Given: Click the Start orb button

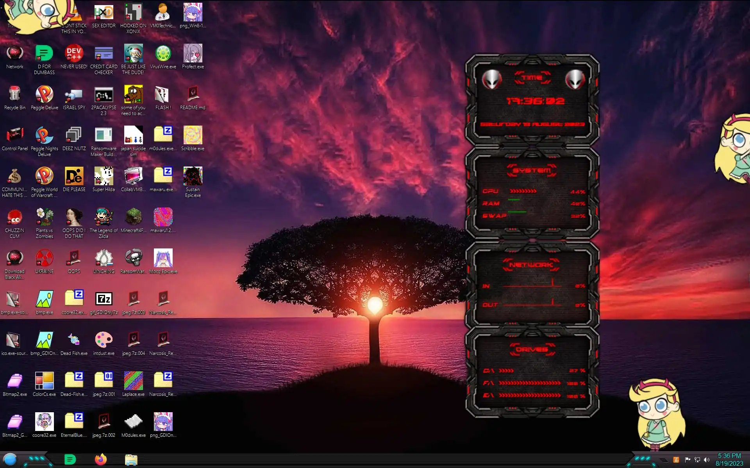Looking at the screenshot, I should [x=10, y=459].
